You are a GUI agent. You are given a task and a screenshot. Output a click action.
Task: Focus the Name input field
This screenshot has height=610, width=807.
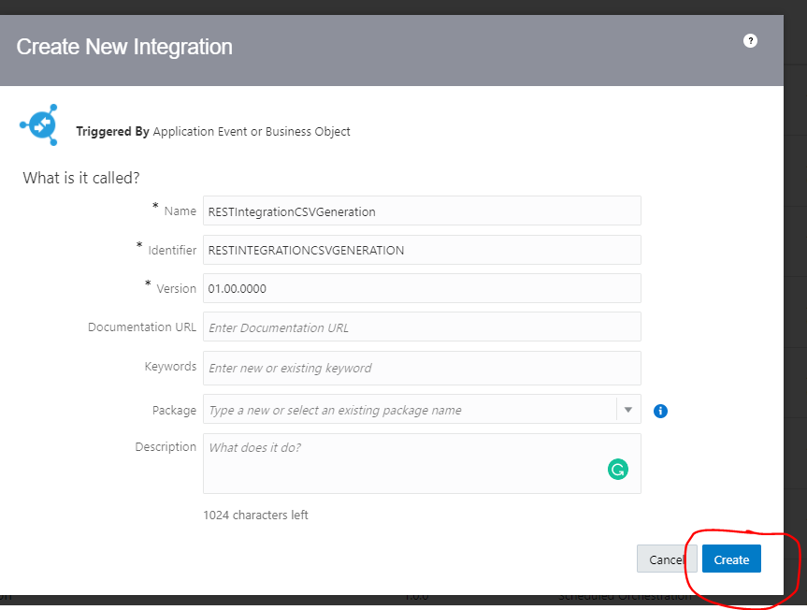(x=422, y=211)
